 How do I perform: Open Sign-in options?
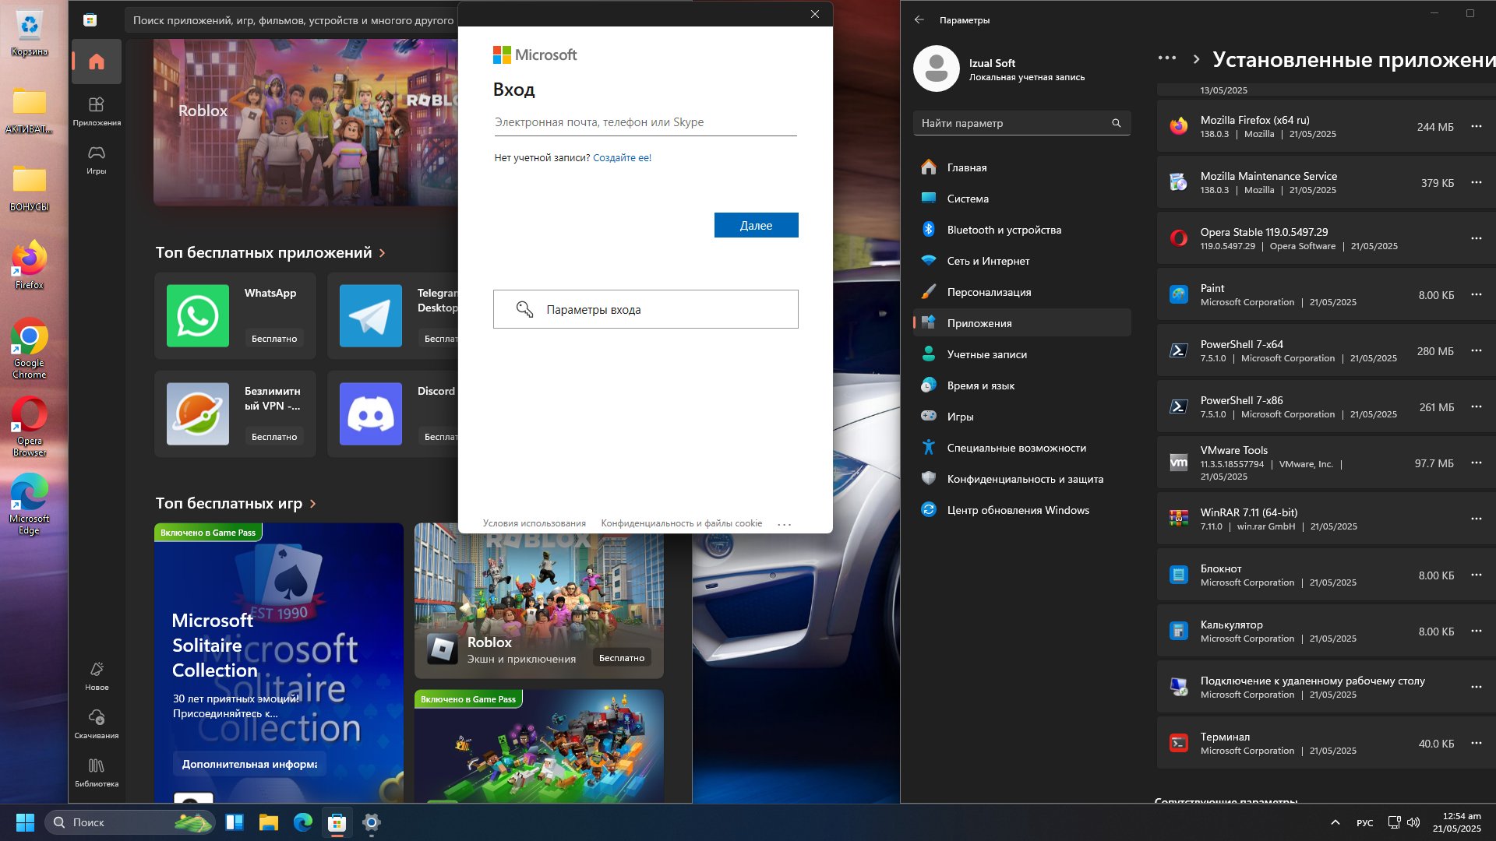click(644, 309)
